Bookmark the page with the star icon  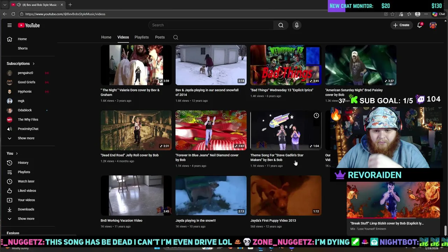pos(392,14)
